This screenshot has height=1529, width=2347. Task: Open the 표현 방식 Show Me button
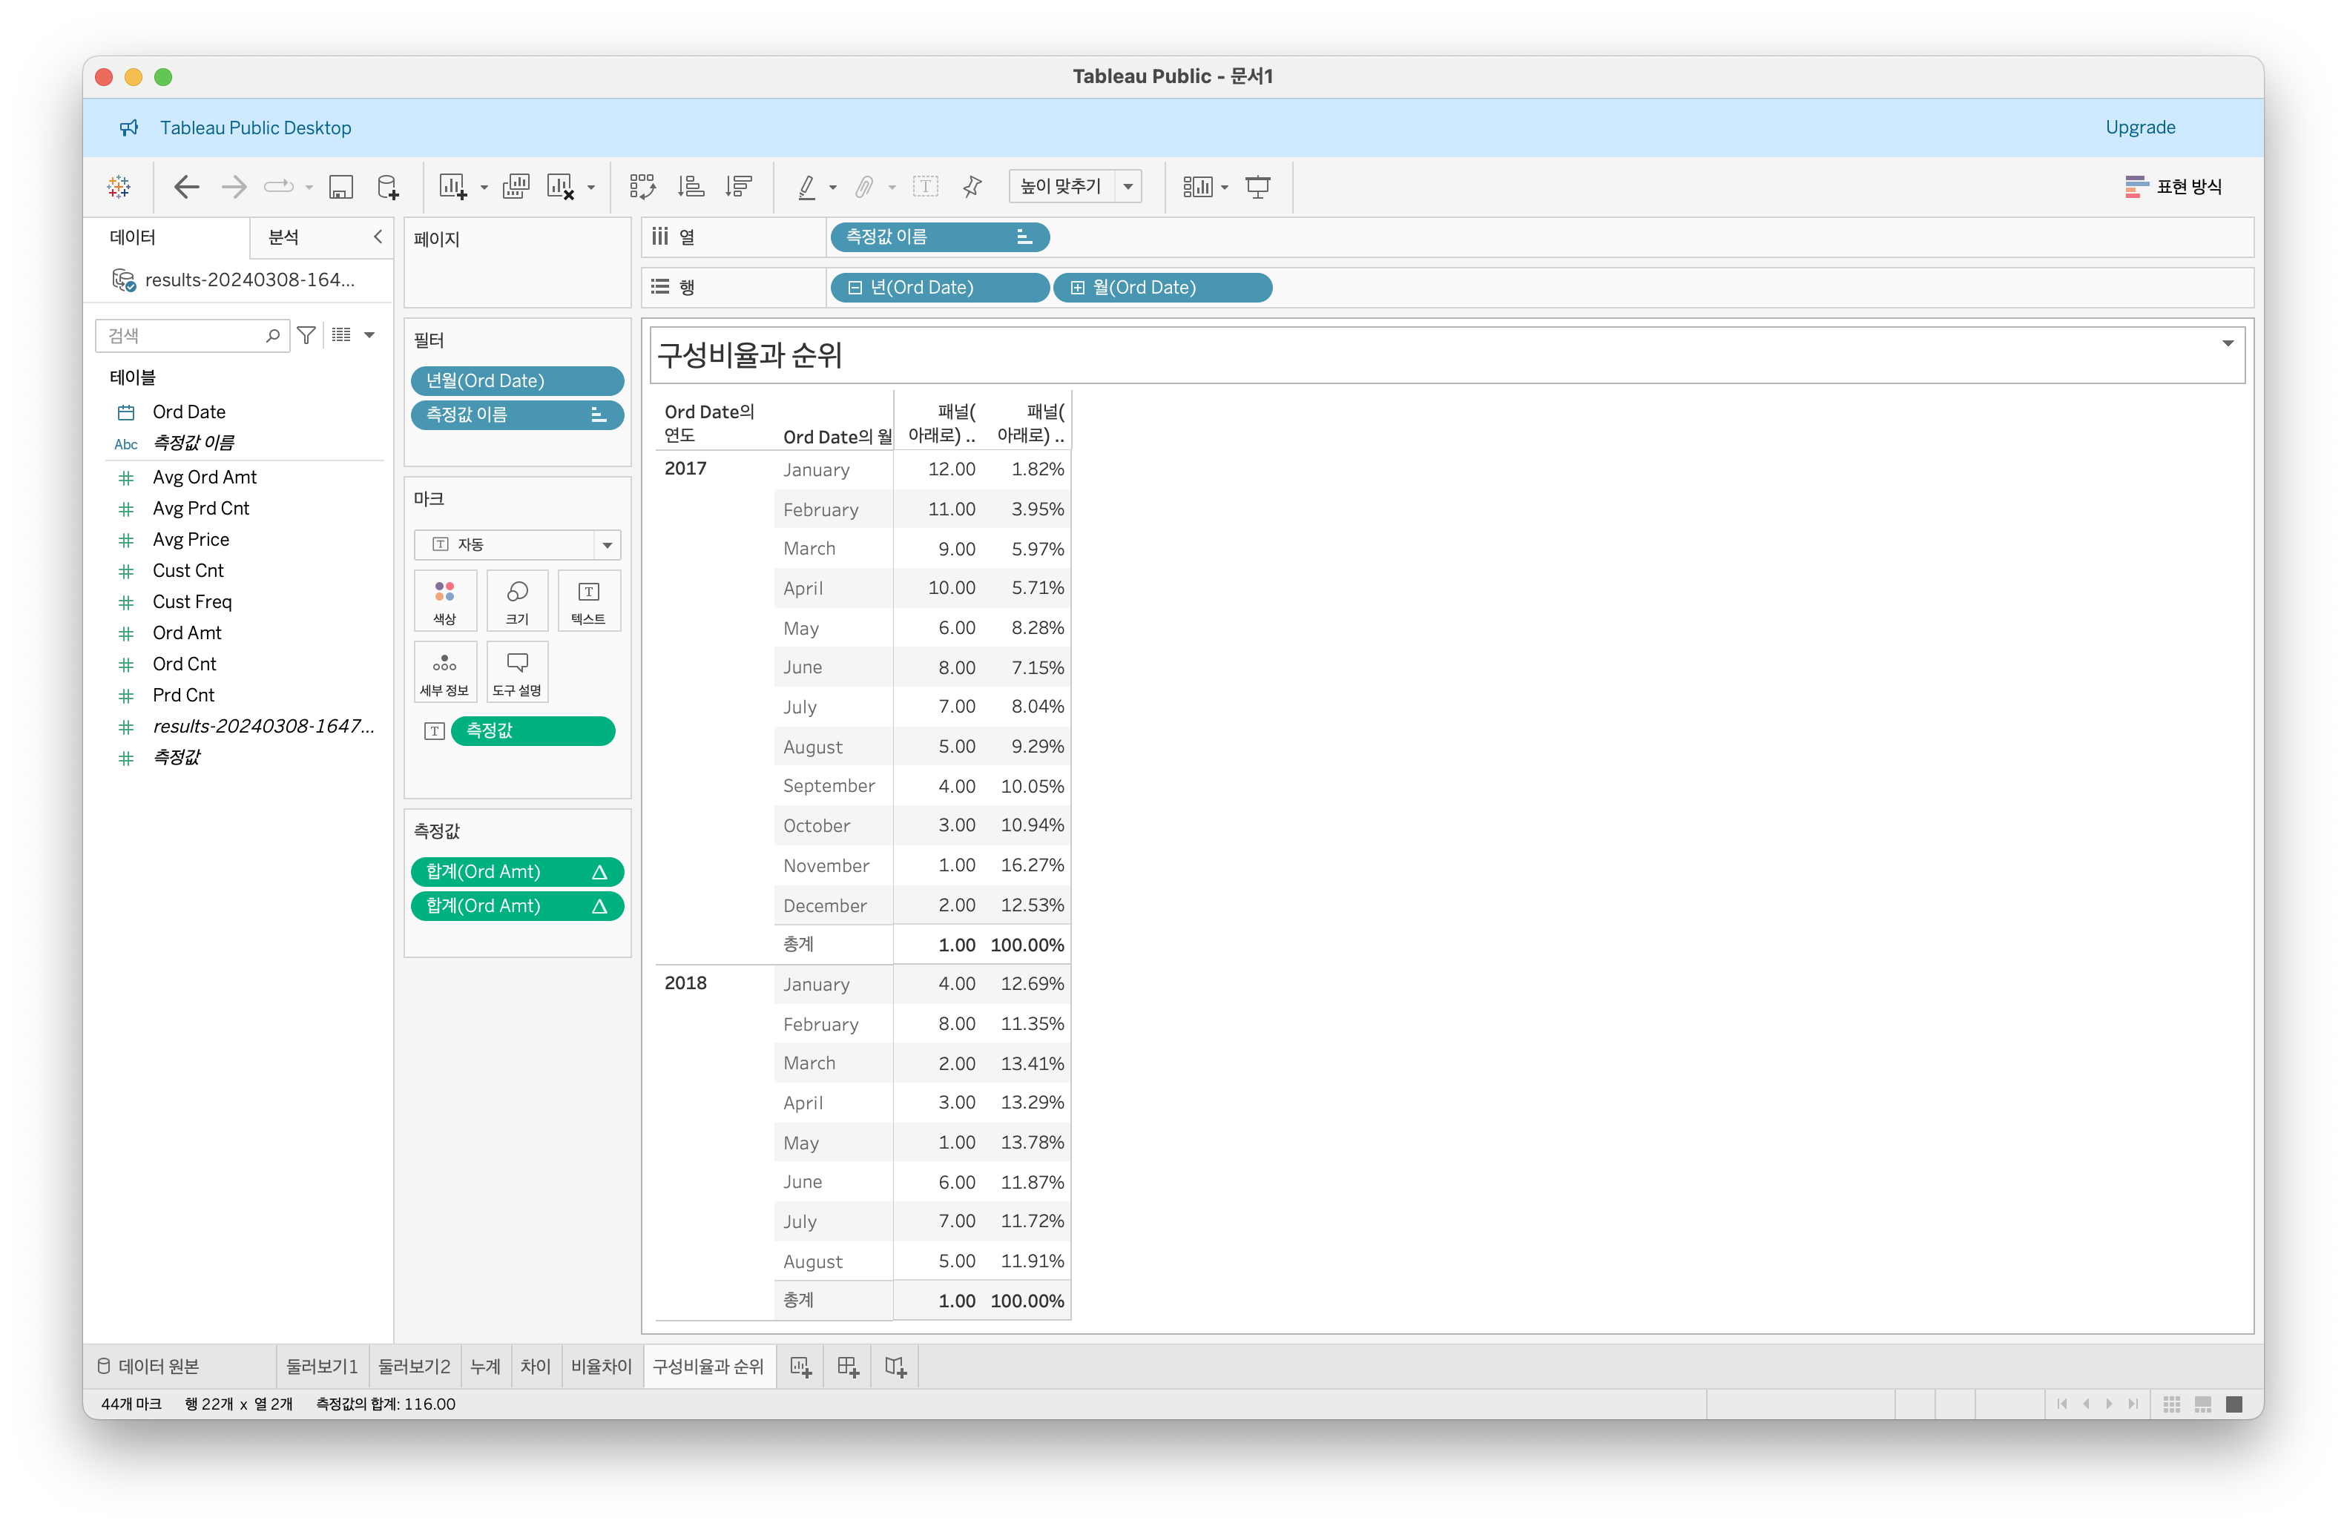[x=2173, y=186]
